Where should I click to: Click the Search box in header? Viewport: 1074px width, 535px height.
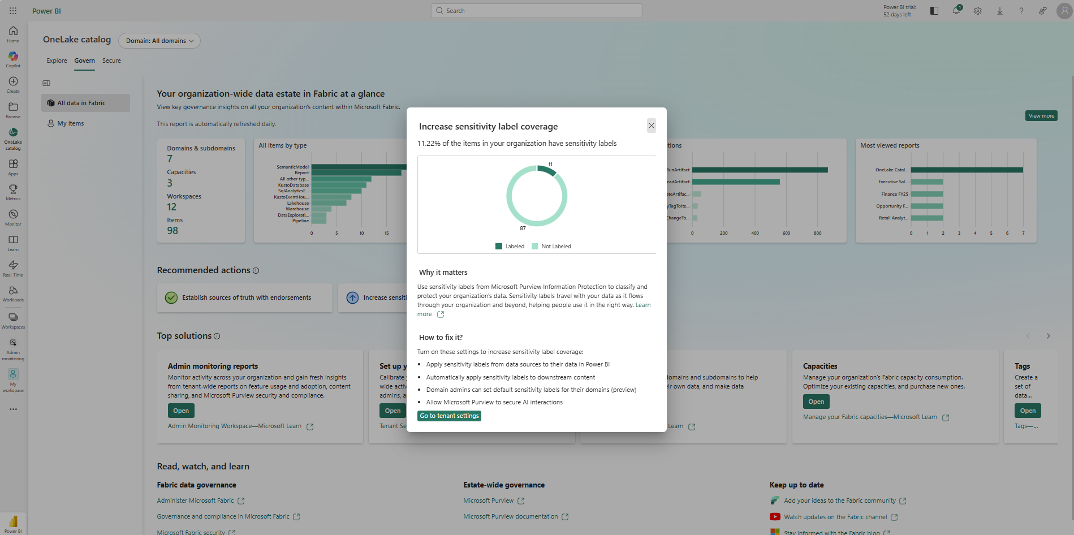tap(536, 11)
